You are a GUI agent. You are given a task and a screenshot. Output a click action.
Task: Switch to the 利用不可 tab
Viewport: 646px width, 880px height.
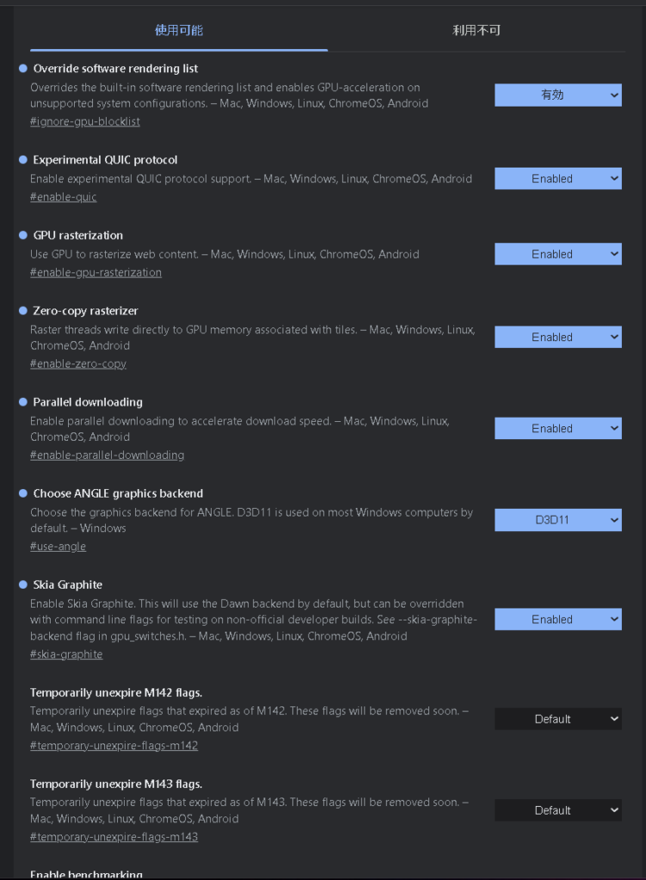tap(477, 31)
